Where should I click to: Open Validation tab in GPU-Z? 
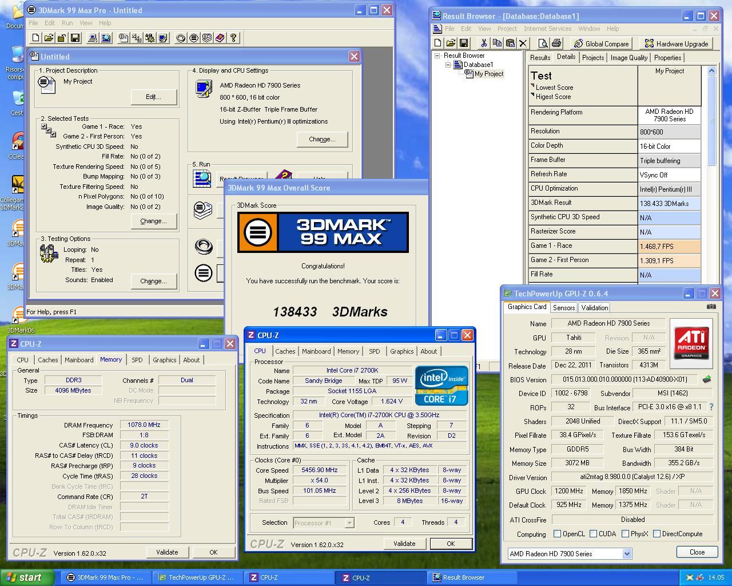(595, 308)
